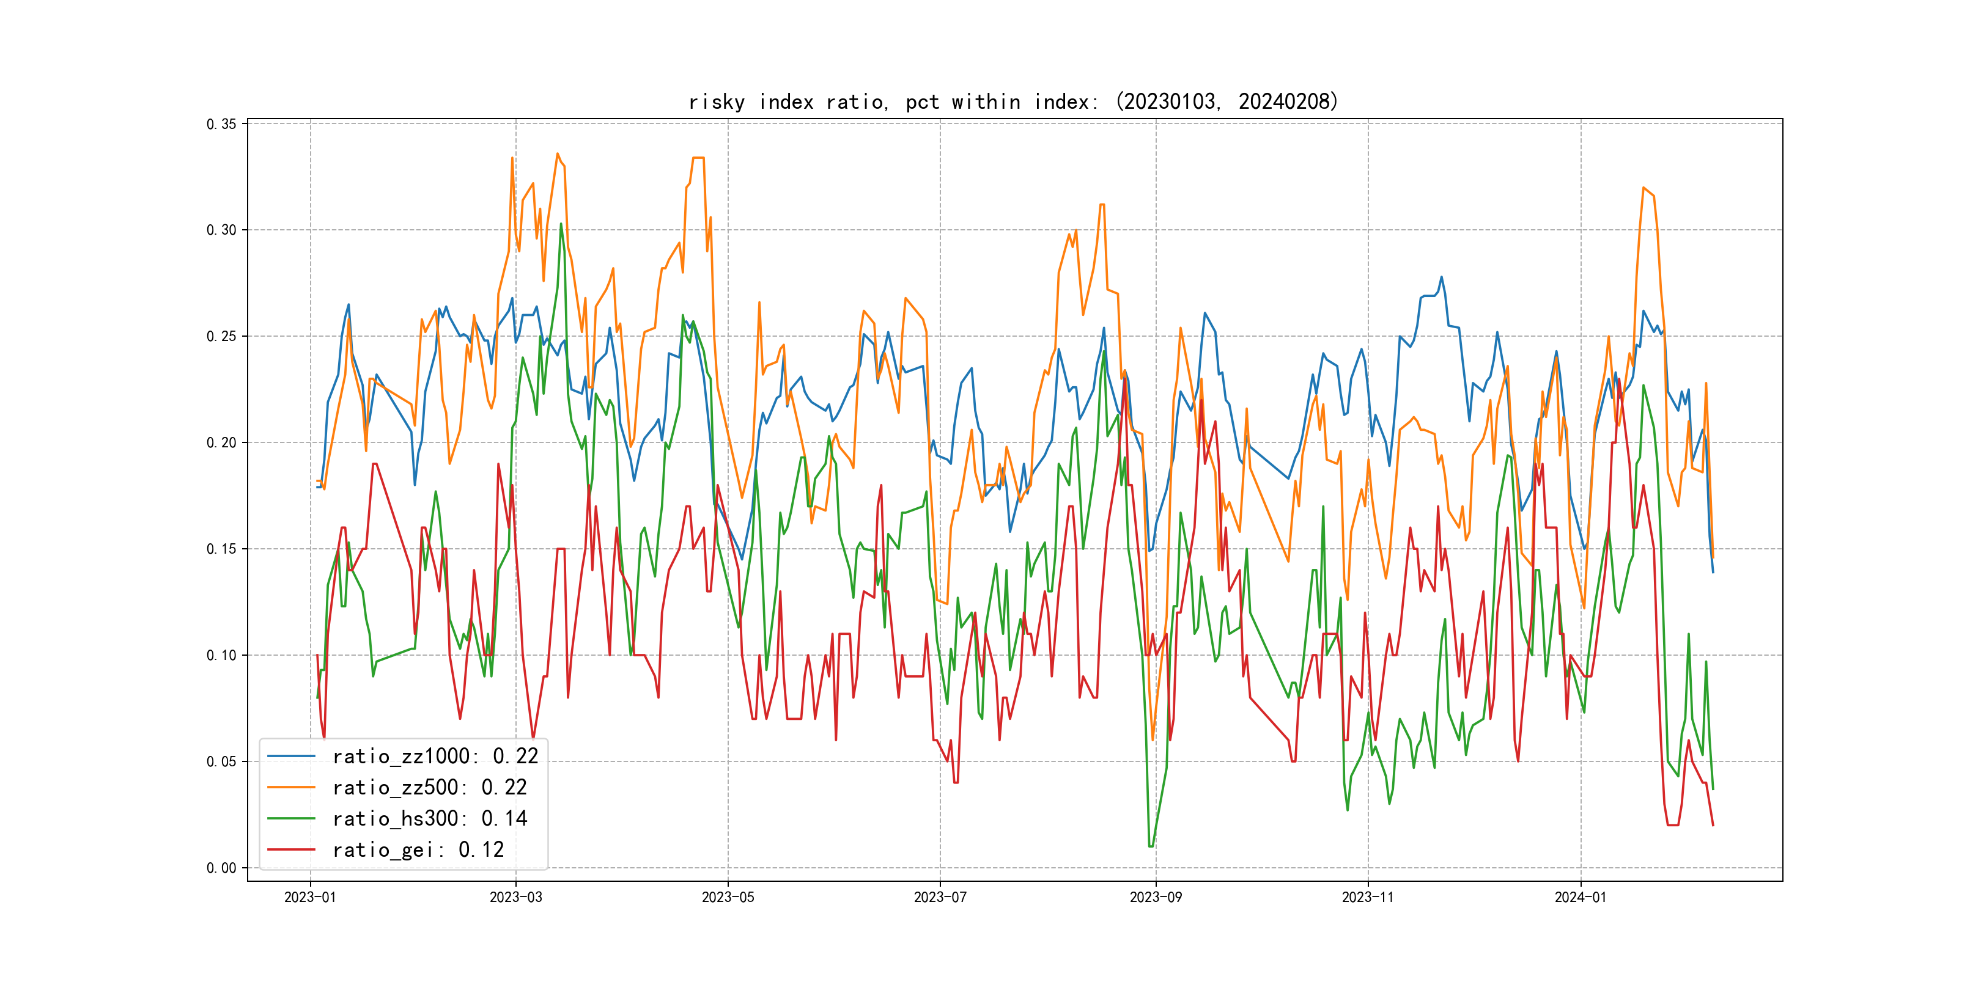Click the 2023-01 x-axis label
Viewport: 1981px width, 990px height.
310,897
